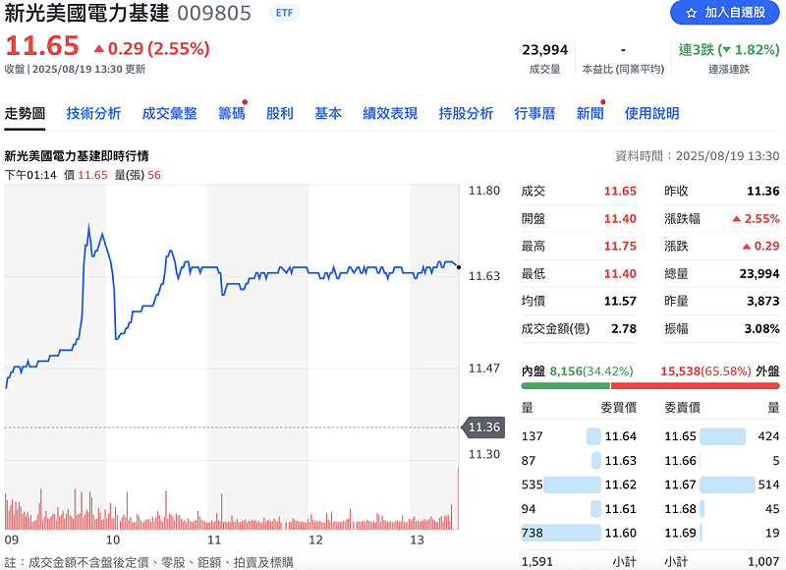Screen dimensions: 786x570
Task: Open the 持股分析 tab
Action: 466,114
